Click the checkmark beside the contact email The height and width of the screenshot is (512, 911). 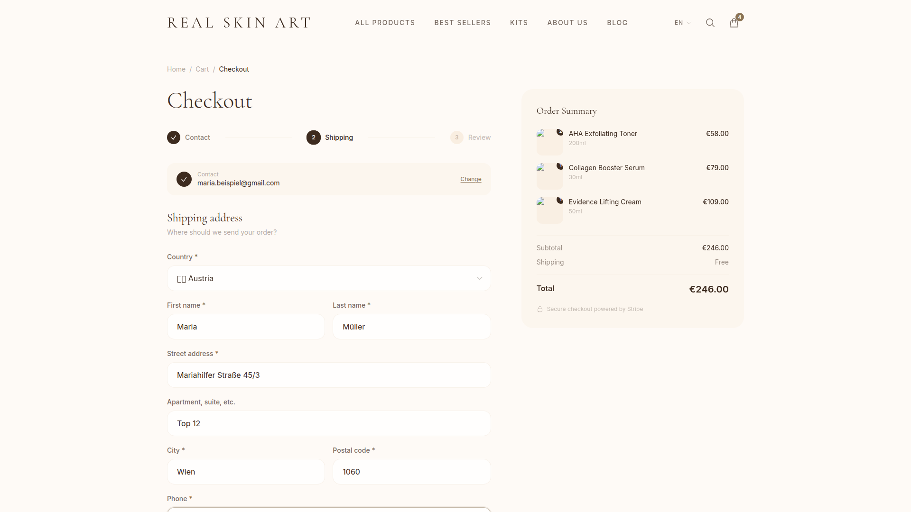coord(184,179)
